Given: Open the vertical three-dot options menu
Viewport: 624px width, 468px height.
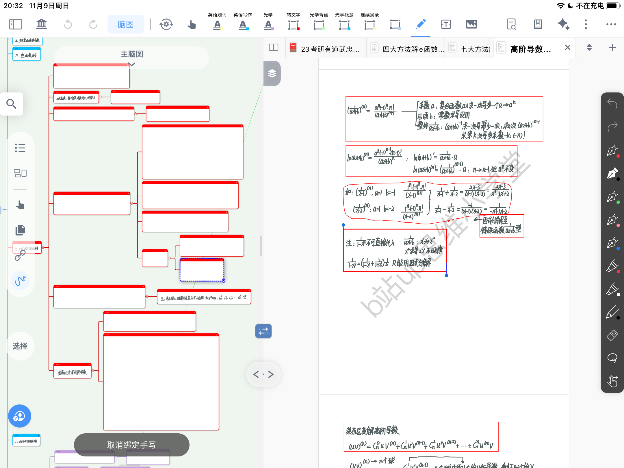Looking at the screenshot, I should (x=586, y=24).
